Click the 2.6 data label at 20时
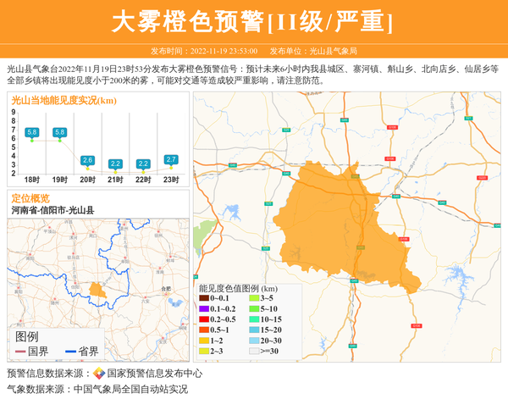This screenshot has width=508, height=399. (87, 159)
